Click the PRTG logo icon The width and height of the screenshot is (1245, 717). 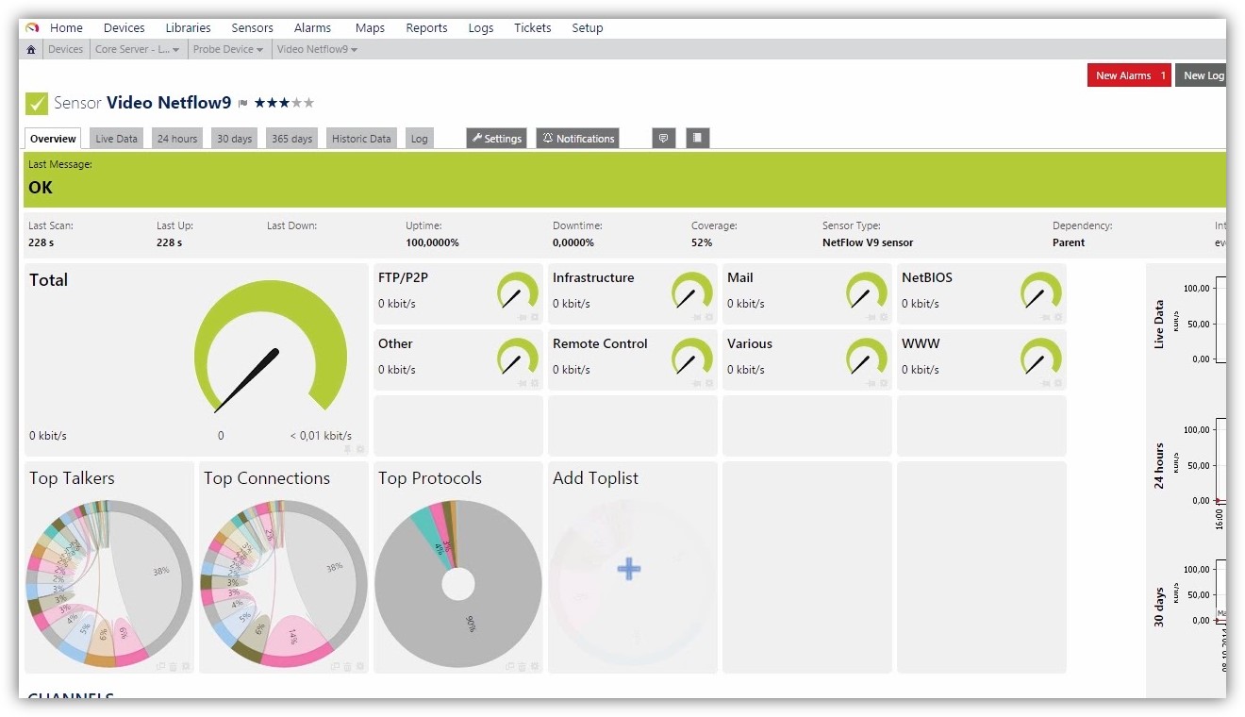click(x=32, y=28)
